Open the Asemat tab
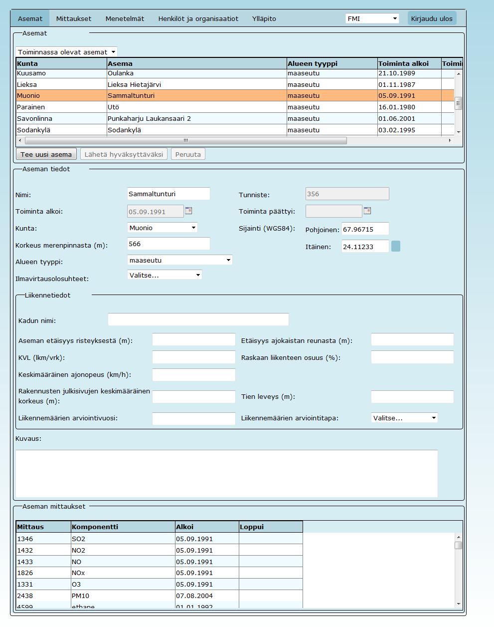 tap(30, 18)
